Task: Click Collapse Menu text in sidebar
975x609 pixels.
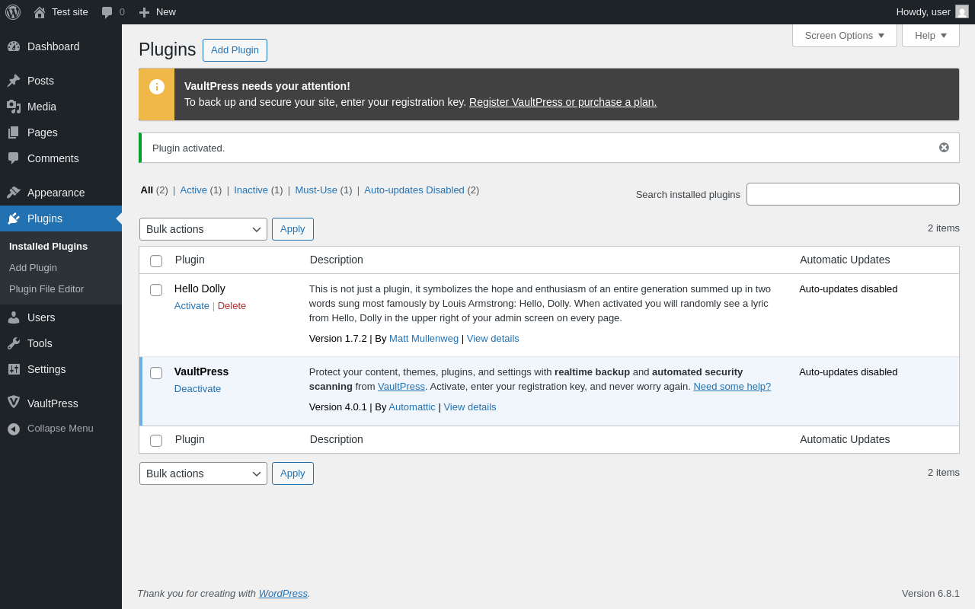Action: tap(60, 429)
